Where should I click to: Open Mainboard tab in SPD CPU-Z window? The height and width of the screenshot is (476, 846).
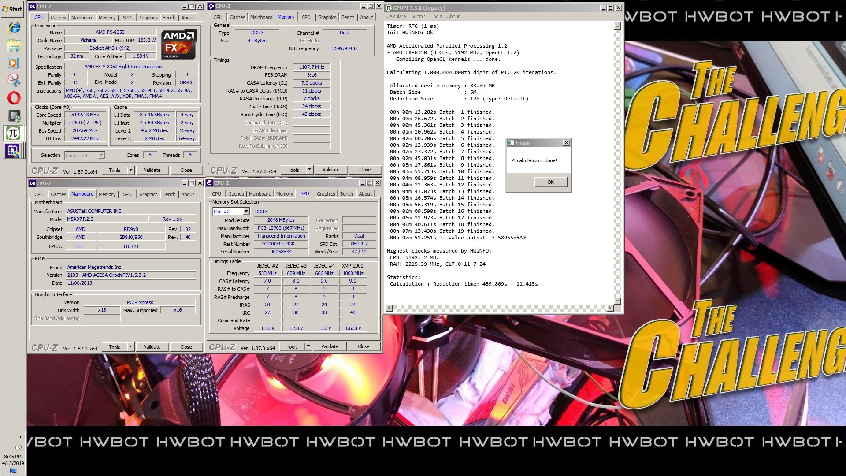(260, 194)
